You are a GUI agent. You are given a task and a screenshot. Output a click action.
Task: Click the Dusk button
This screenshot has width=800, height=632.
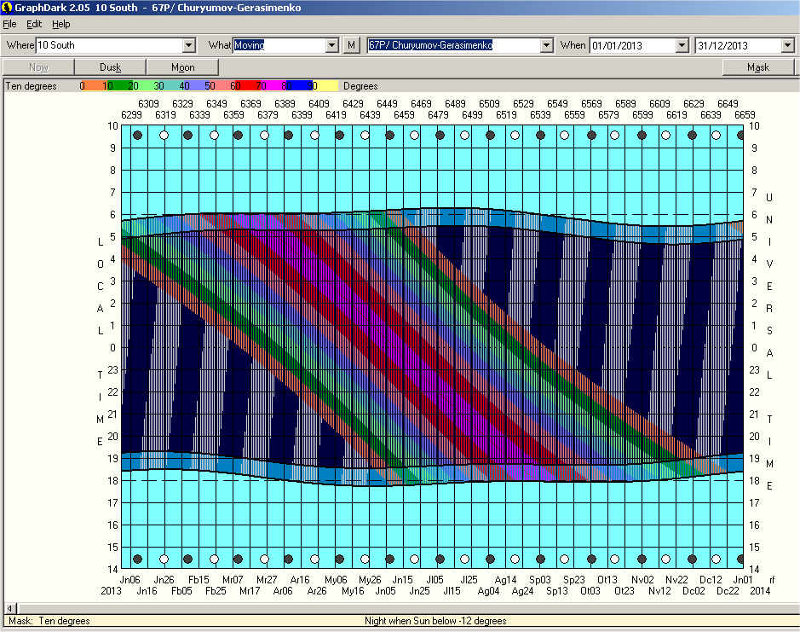click(x=111, y=67)
